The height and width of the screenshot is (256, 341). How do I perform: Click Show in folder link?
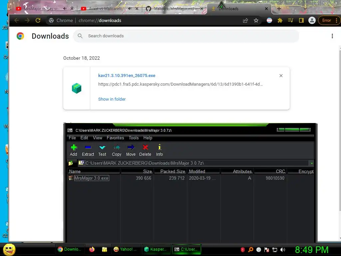[x=112, y=99]
